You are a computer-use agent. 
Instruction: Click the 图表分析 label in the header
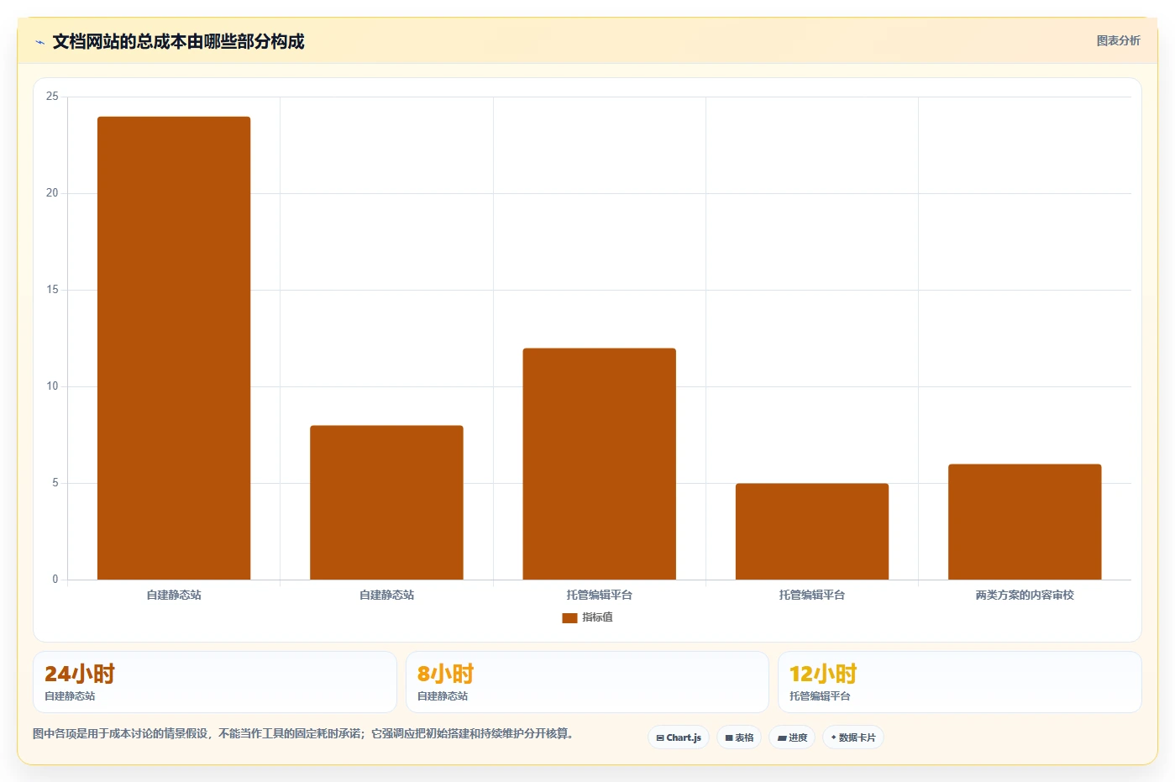click(x=1118, y=40)
